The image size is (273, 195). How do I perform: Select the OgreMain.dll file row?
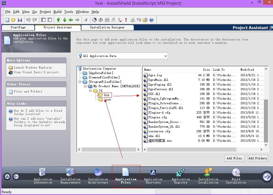click(203, 80)
